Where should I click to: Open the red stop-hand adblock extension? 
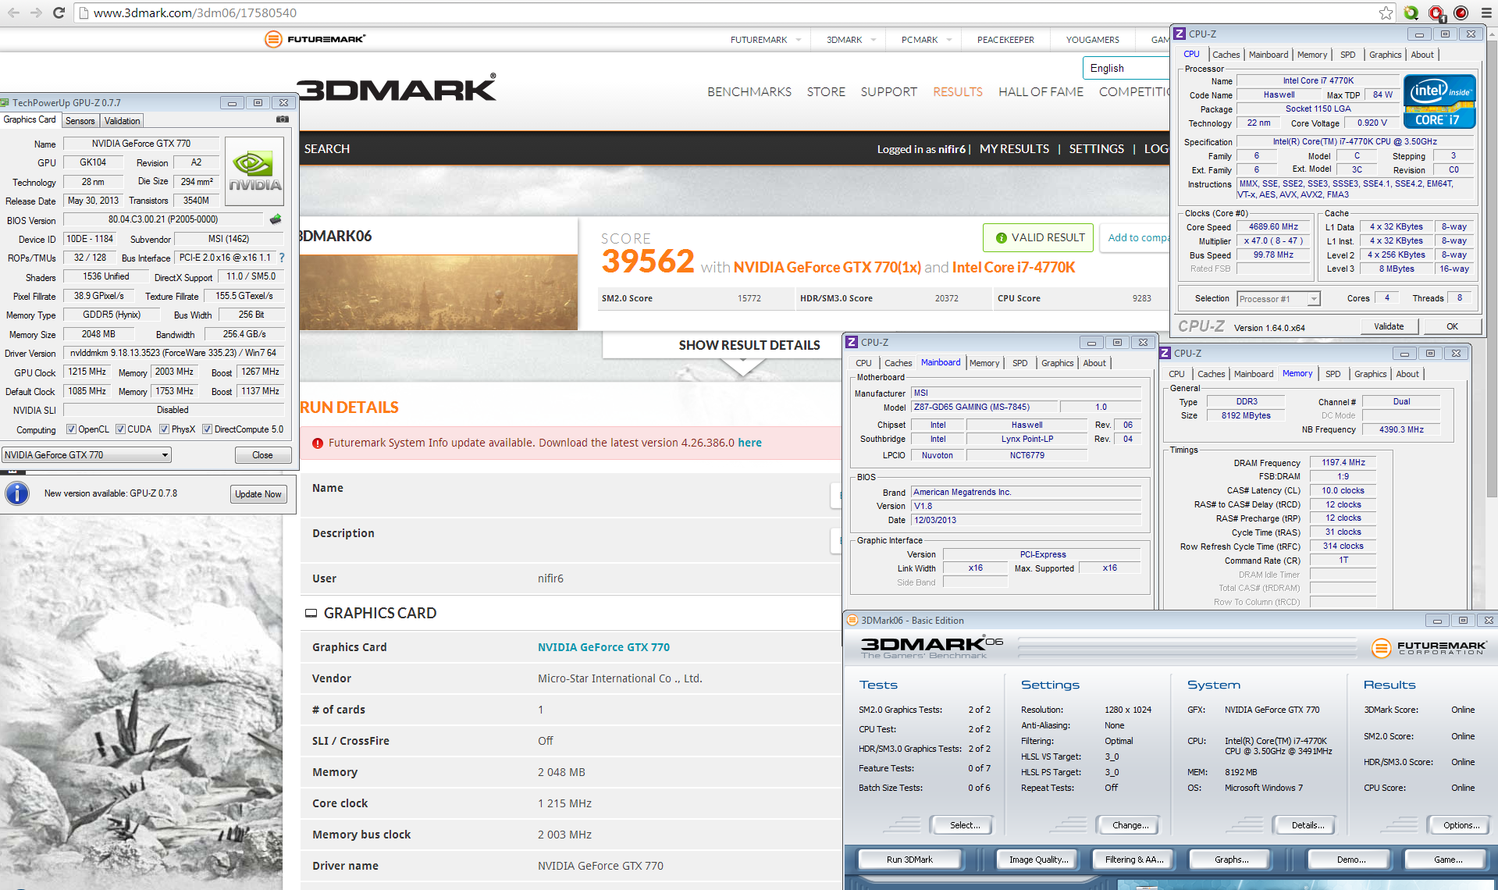pos(1436,12)
